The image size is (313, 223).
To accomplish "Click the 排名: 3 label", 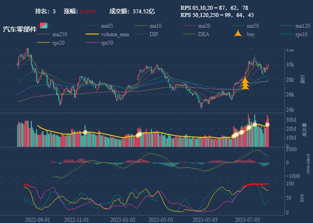I will [45, 11].
